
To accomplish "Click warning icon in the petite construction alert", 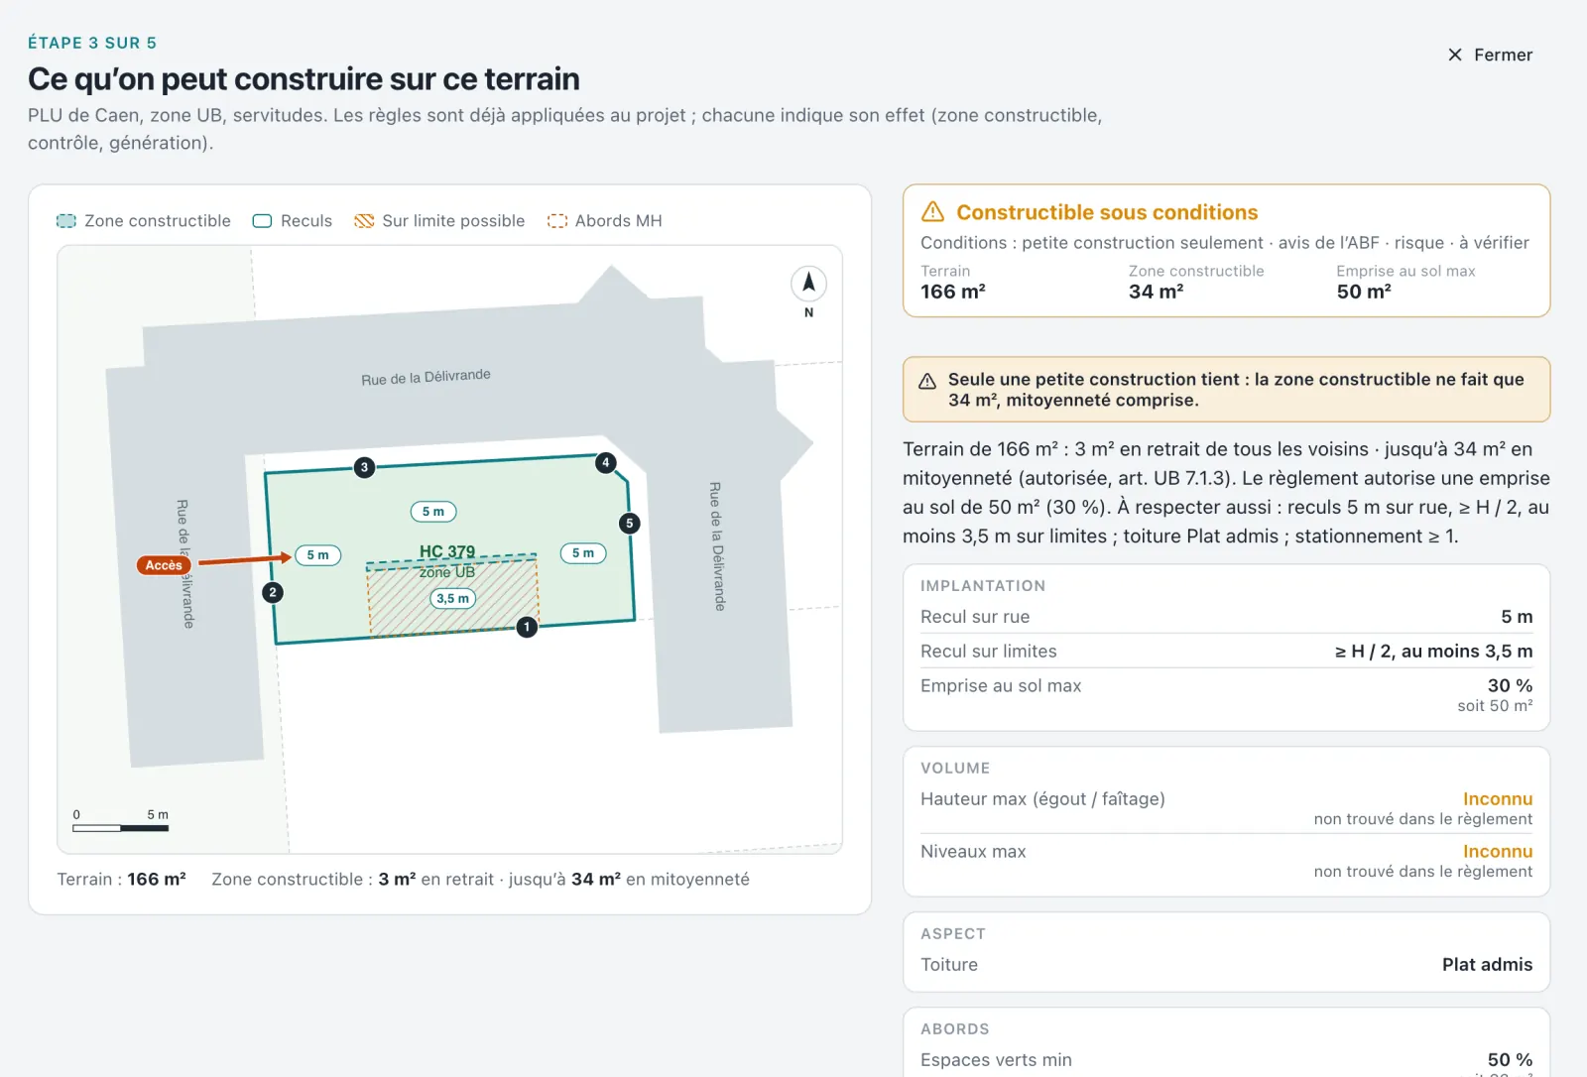I will [x=927, y=382].
